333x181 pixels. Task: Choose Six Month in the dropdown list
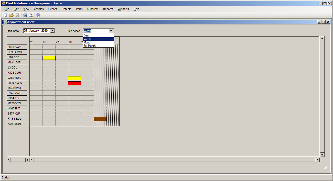pos(90,46)
